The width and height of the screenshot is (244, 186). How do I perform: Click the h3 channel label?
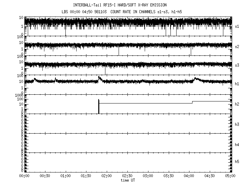point(237,124)
